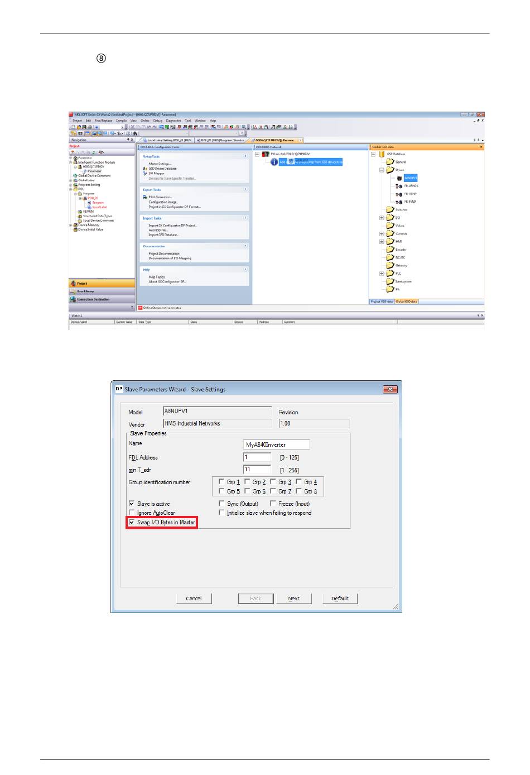
Task: Open the Connection Destination navigation pane
Action: click(102, 299)
